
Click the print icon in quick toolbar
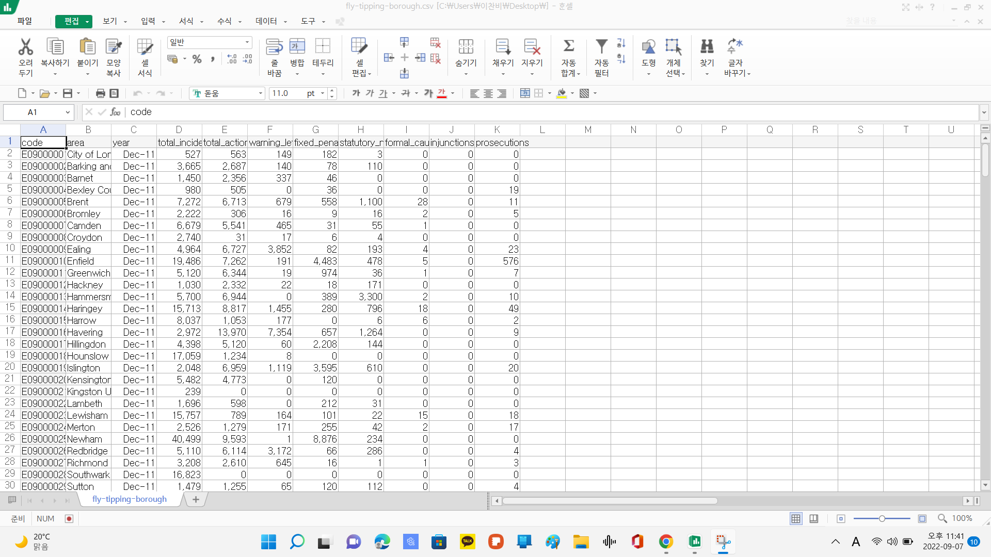click(100, 93)
